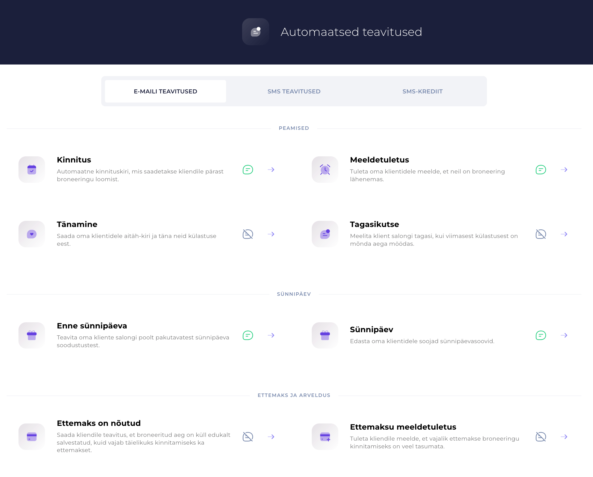Click the Automaatsed teavitused header icon
Viewport: 593px width, 477px height.
pos(256,32)
